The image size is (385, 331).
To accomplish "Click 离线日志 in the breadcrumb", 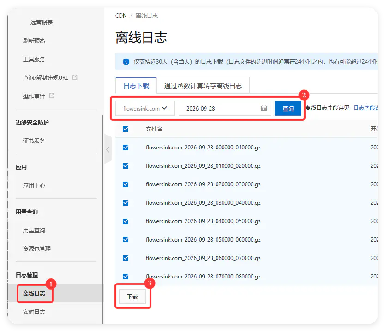I will coord(147,16).
